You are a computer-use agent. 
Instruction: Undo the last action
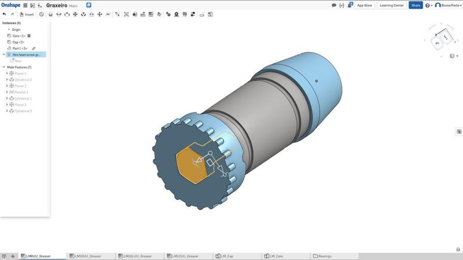[x=4, y=14]
